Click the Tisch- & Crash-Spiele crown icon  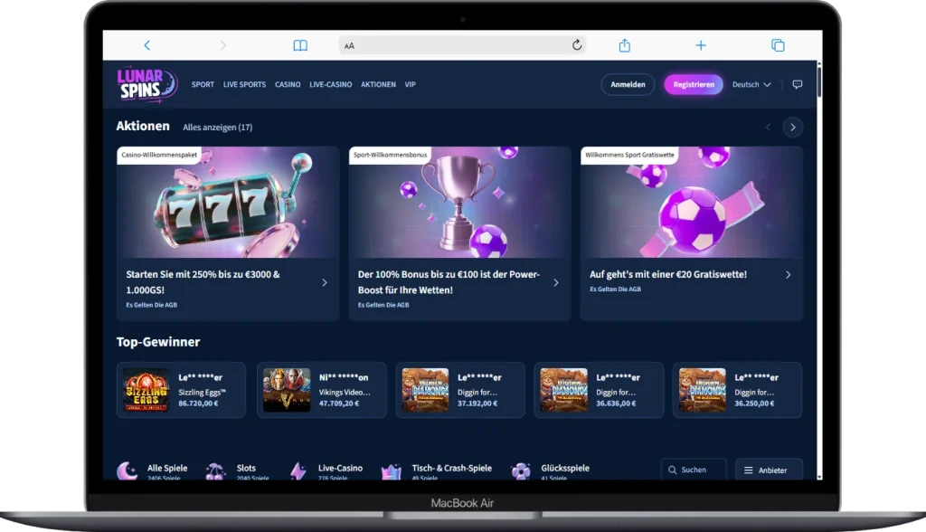391,471
